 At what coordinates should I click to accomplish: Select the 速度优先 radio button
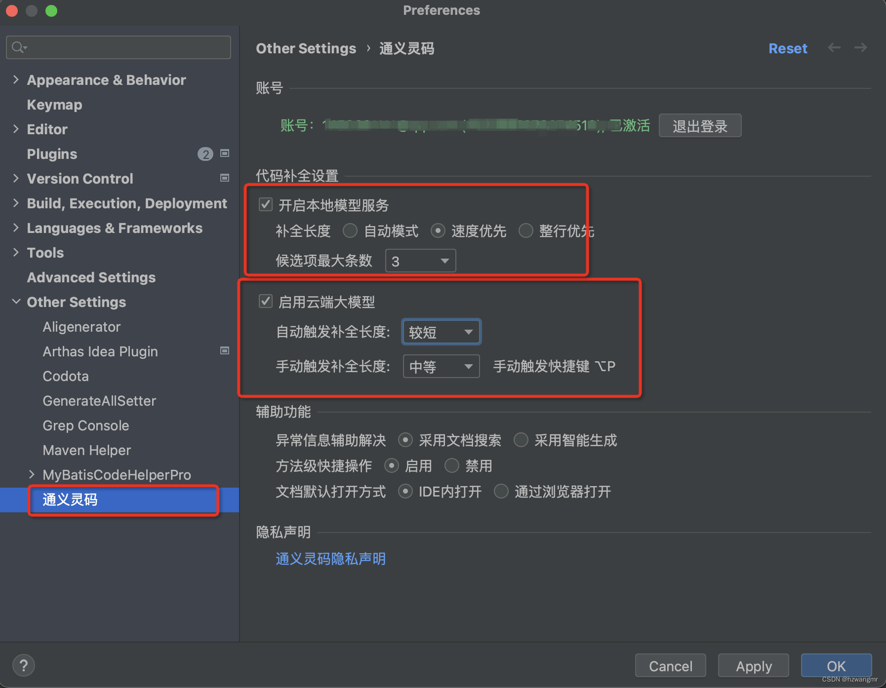point(438,230)
